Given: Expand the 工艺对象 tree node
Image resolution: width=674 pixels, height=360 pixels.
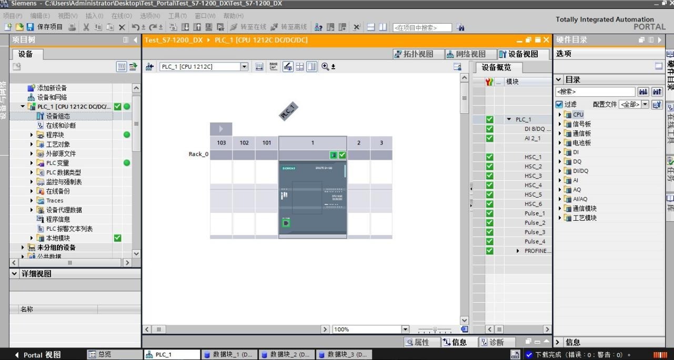Looking at the screenshot, I should (32, 145).
